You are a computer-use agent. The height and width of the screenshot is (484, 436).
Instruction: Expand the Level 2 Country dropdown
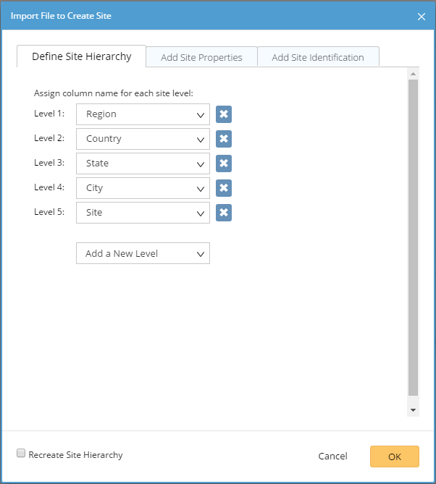(x=143, y=139)
